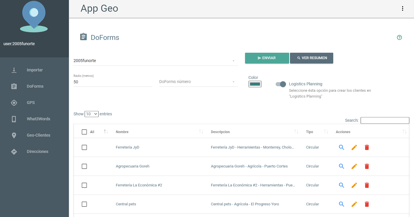Delete Central pets using trash icon
The height and width of the screenshot is (217, 414).
pyautogui.click(x=367, y=204)
